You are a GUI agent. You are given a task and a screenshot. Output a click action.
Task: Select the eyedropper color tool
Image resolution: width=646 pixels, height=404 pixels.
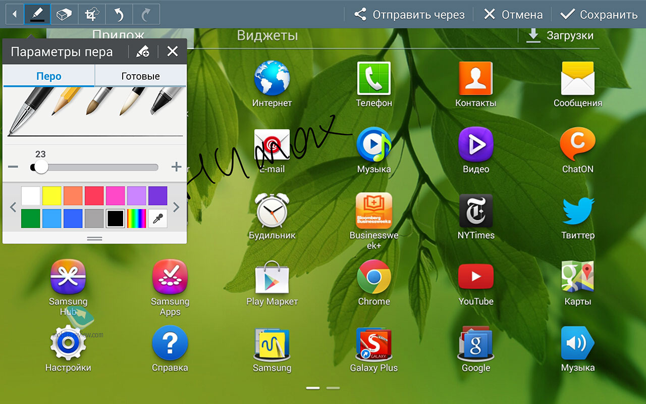[x=157, y=219]
